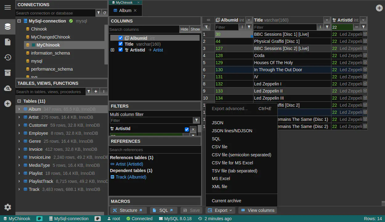Image resolution: width=385 pixels, height=222 pixels.
Task: Disable the ArtistId filter checkbox
Action: click(x=187, y=129)
